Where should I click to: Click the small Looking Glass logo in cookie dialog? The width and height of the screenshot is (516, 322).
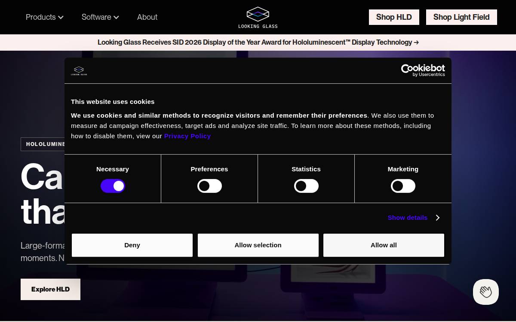point(79,71)
